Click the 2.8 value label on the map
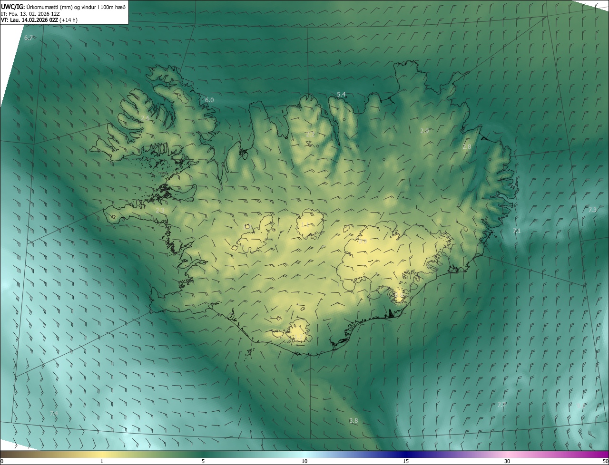Viewport: 609px width, 465px height. coord(467,147)
